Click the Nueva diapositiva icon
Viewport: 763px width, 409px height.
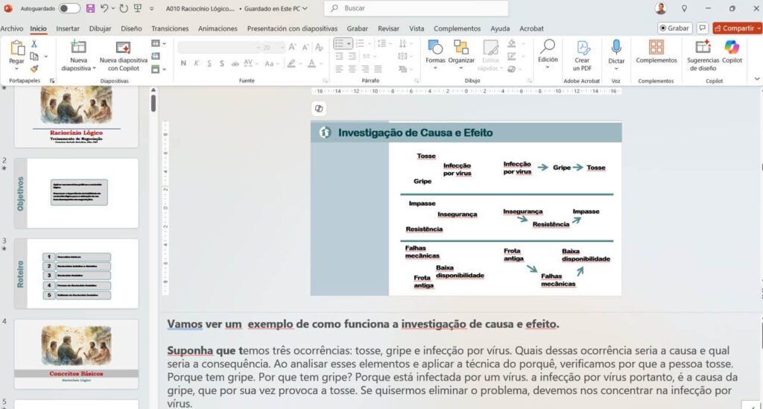78,47
